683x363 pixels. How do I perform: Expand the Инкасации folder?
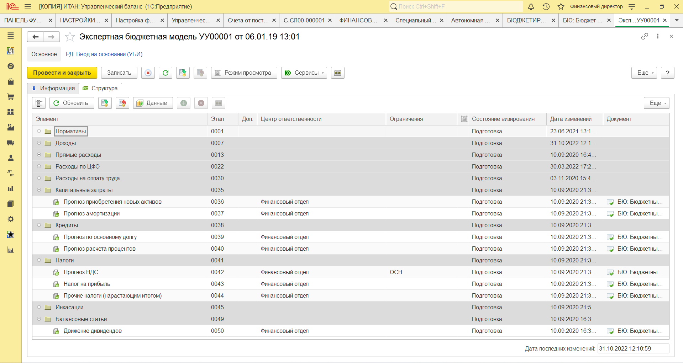click(39, 307)
